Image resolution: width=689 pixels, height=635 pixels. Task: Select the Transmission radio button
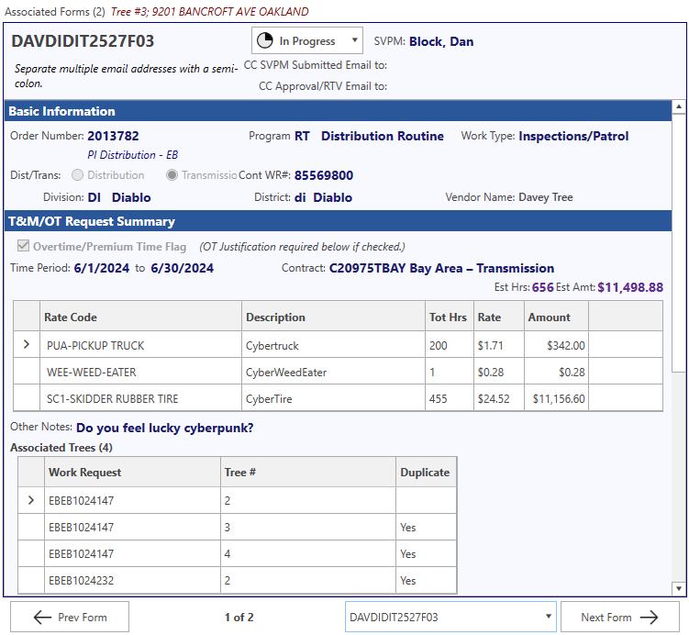(x=172, y=175)
